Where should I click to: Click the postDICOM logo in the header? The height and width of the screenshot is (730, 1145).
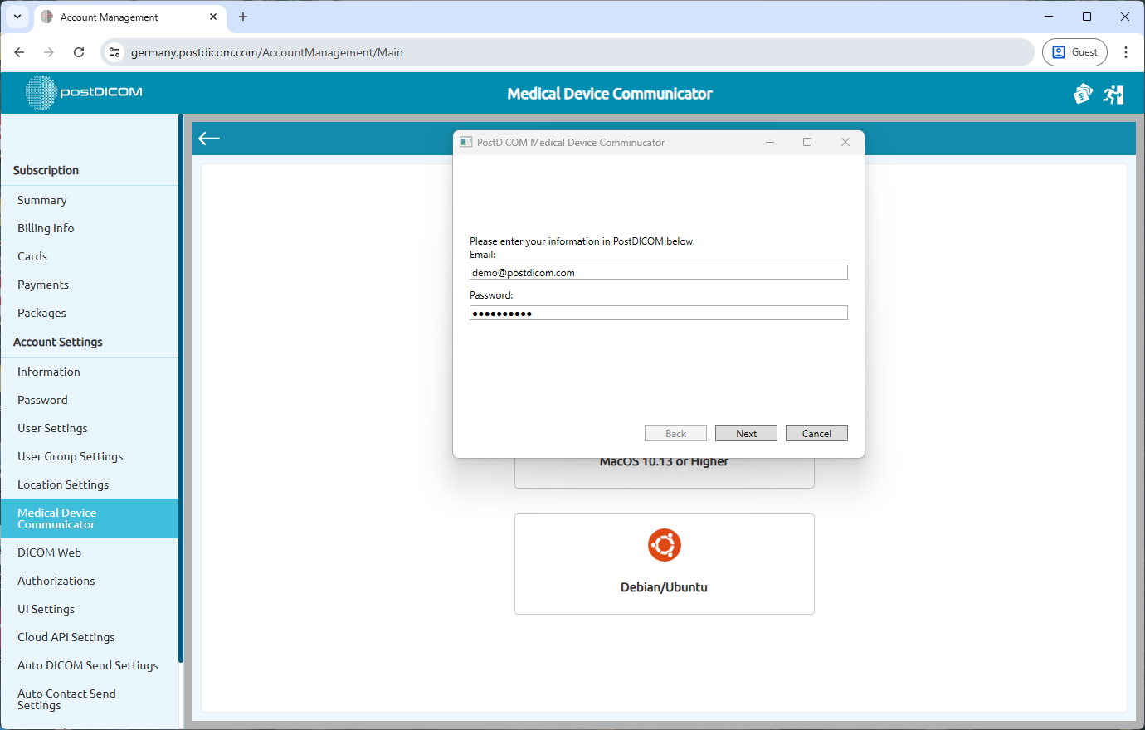83,93
